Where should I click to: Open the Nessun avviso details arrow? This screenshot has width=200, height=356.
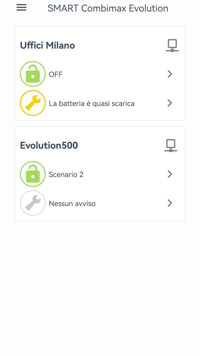pyautogui.click(x=169, y=203)
